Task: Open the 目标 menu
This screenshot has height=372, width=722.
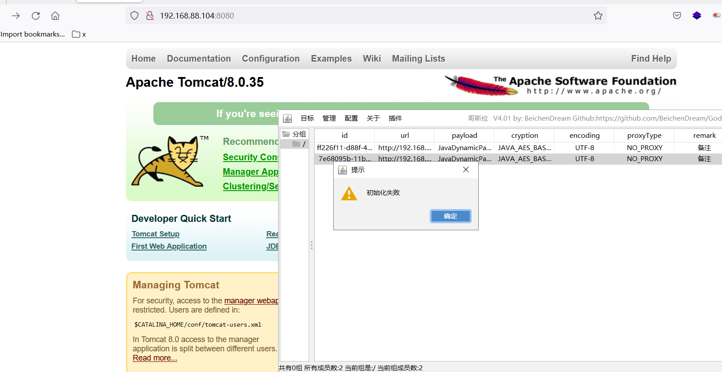Action: [x=307, y=118]
